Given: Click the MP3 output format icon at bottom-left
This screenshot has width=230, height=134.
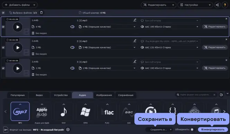Looking at the screenshot, I should [6, 130].
